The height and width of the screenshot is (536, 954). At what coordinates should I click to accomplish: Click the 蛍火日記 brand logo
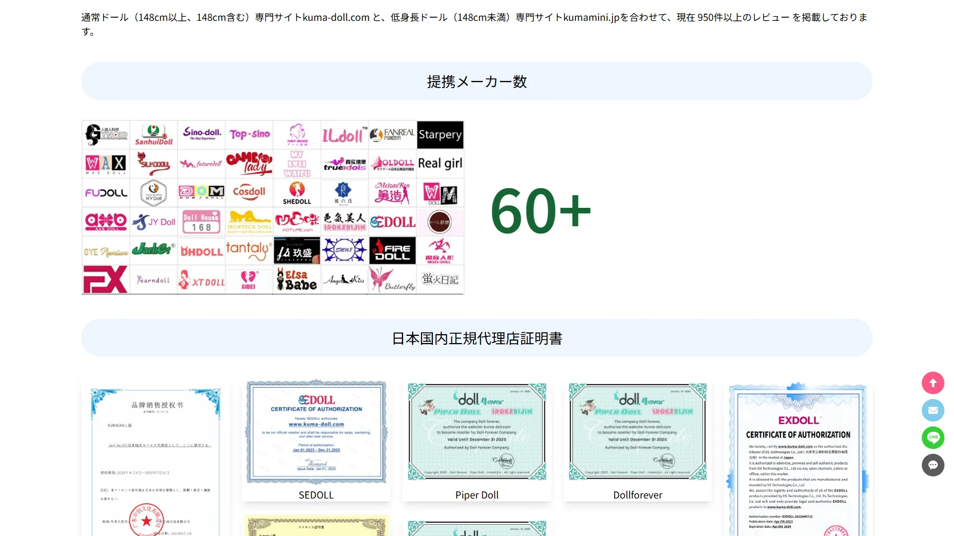440,279
